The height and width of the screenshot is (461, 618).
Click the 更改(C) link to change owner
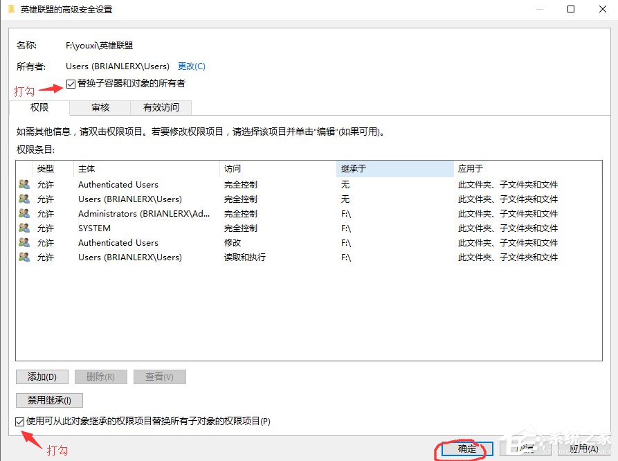190,66
